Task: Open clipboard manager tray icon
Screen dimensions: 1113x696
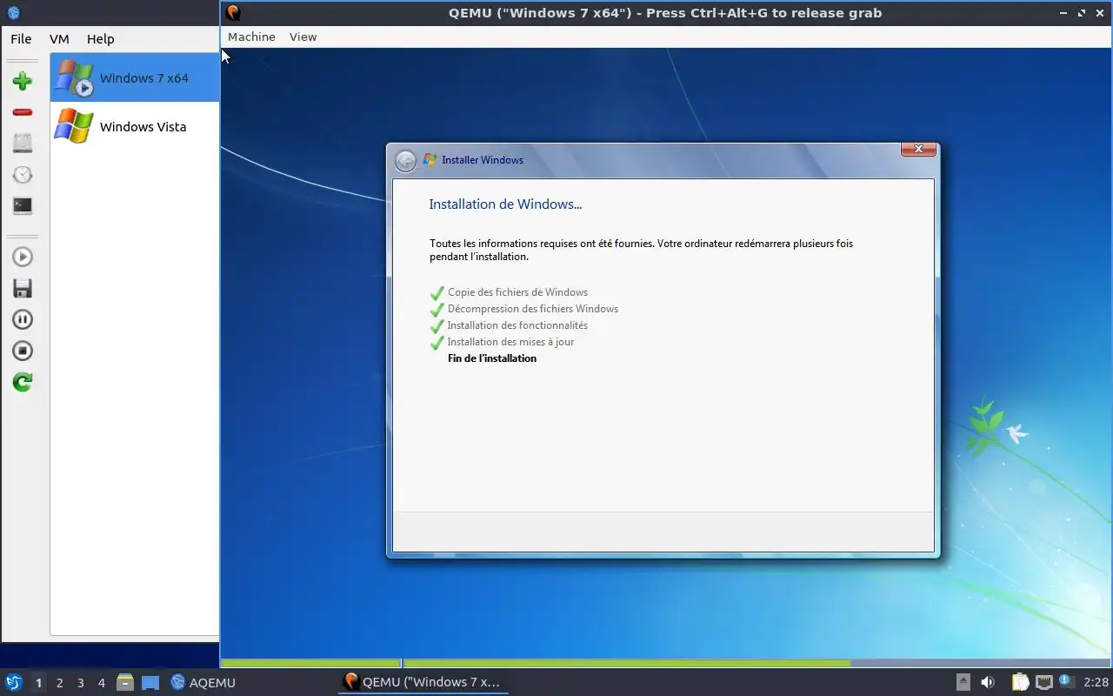Action: (x=1019, y=682)
